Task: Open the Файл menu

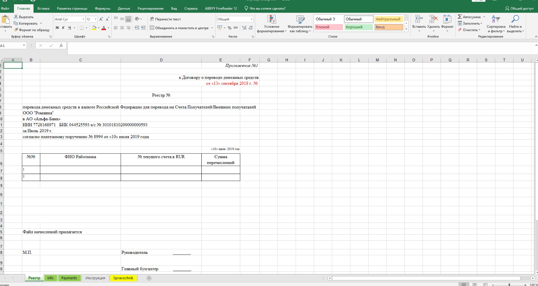Action: (5, 9)
